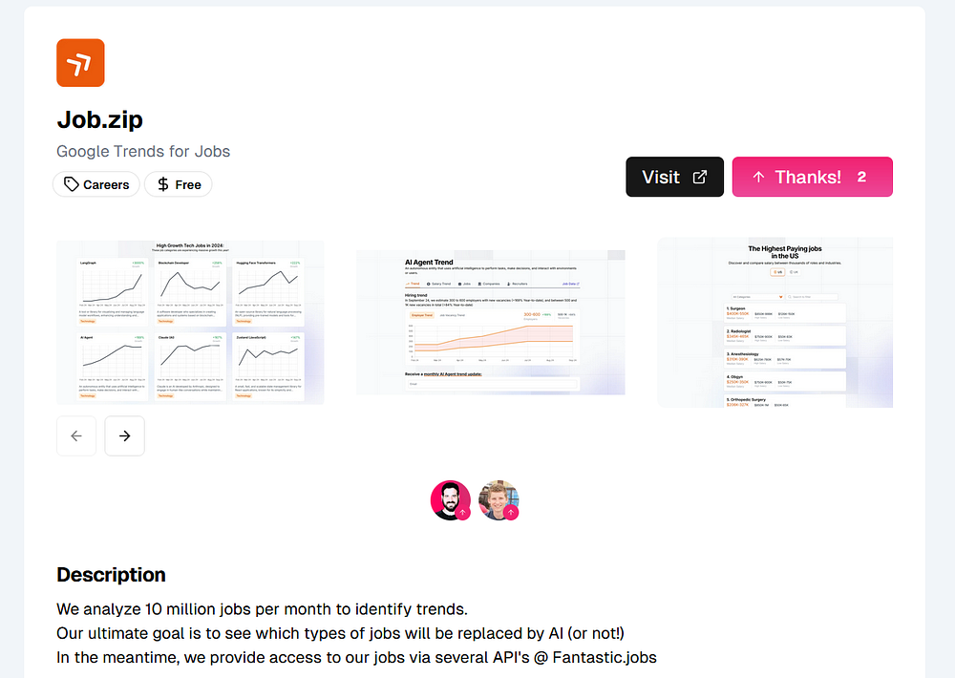Screen dimensions: 955x678
Task: Click the Job.zip title heading
Action: (x=100, y=120)
